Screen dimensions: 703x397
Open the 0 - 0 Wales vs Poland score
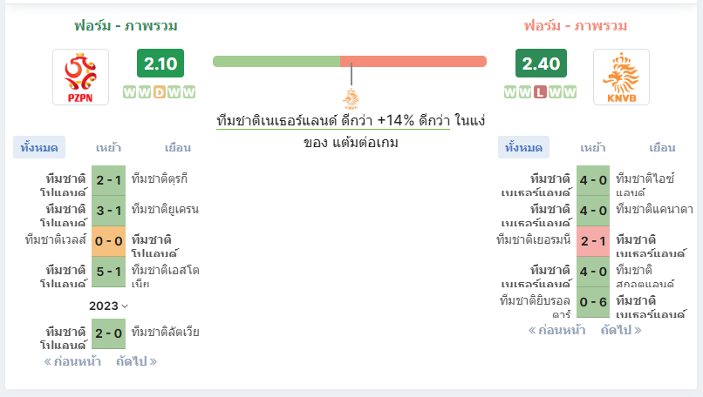(108, 241)
